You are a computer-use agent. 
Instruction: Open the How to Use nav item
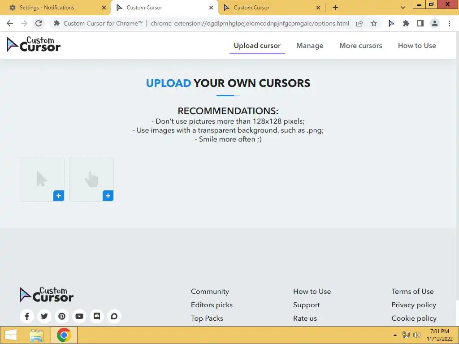pyautogui.click(x=417, y=46)
